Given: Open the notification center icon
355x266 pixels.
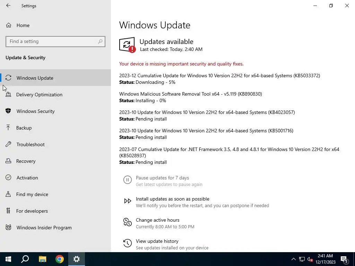Looking at the screenshot, I should click(x=344, y=259).
